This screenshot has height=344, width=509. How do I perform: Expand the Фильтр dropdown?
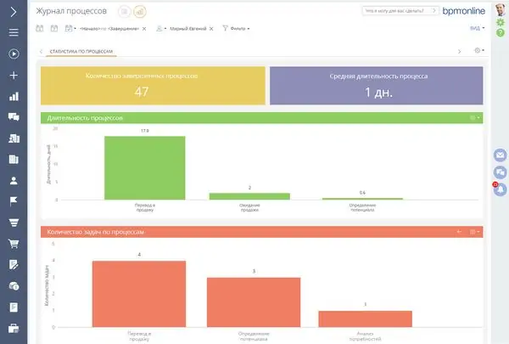238,28
